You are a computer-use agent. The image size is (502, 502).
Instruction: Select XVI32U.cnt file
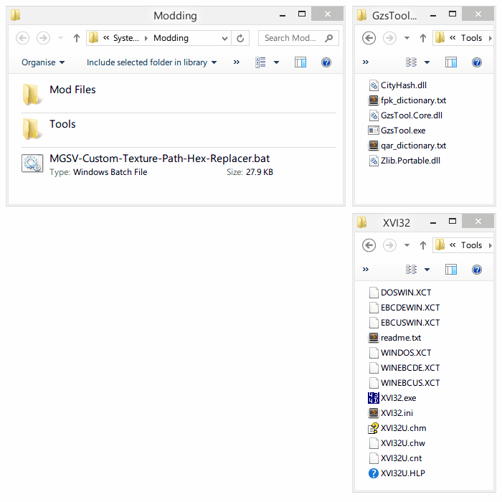(395, 458)
